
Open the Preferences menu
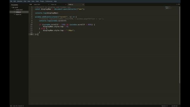(49, 1)
